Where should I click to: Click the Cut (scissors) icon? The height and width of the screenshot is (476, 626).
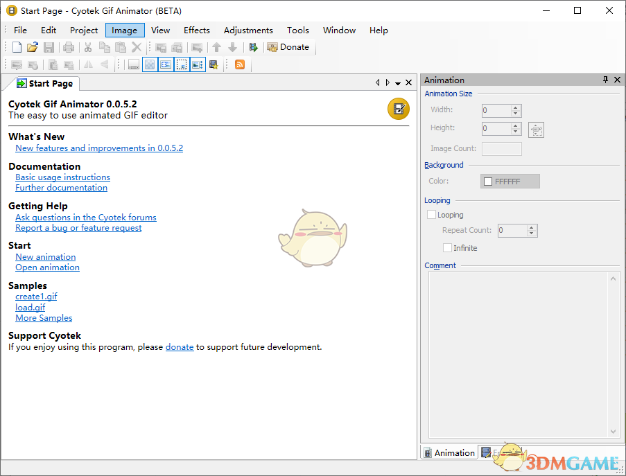89,46
